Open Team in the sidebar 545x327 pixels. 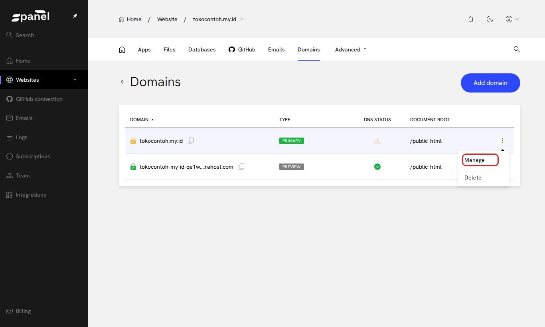[x=44, y=175]
